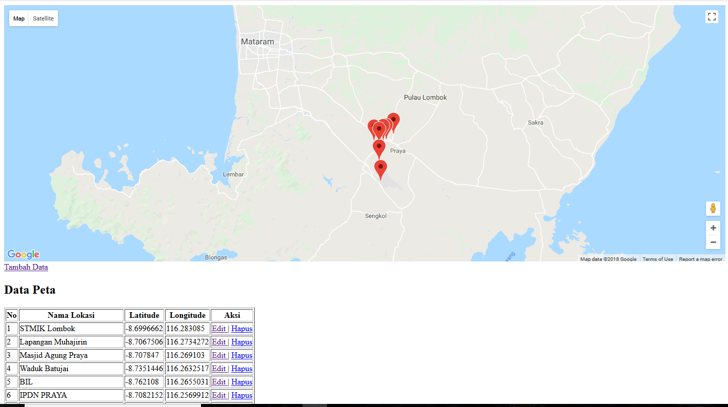Click the Blongas label on map
Viewport: 728px width, 407px height.
tap(216, 257)
